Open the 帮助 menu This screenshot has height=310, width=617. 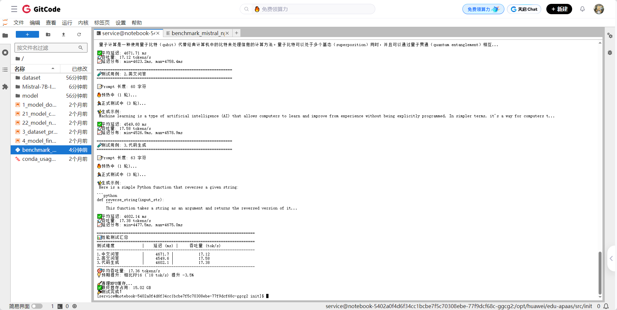click(137, 23)
